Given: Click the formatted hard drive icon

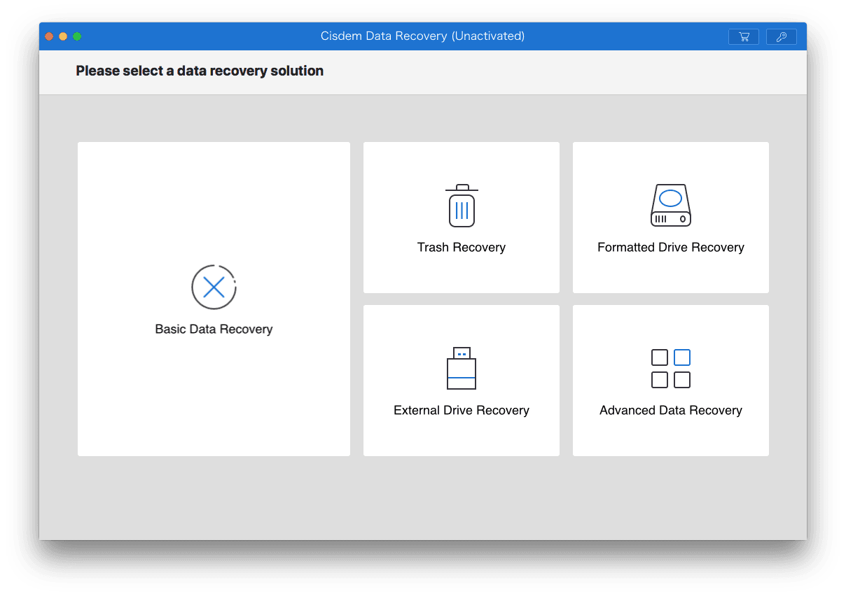Looking at the screenshot, I should (x=671, y=206).
